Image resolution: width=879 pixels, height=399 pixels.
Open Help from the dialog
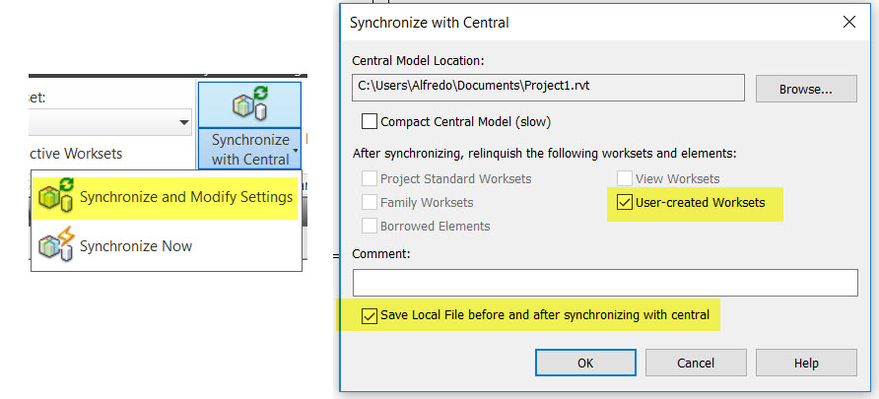805,363
